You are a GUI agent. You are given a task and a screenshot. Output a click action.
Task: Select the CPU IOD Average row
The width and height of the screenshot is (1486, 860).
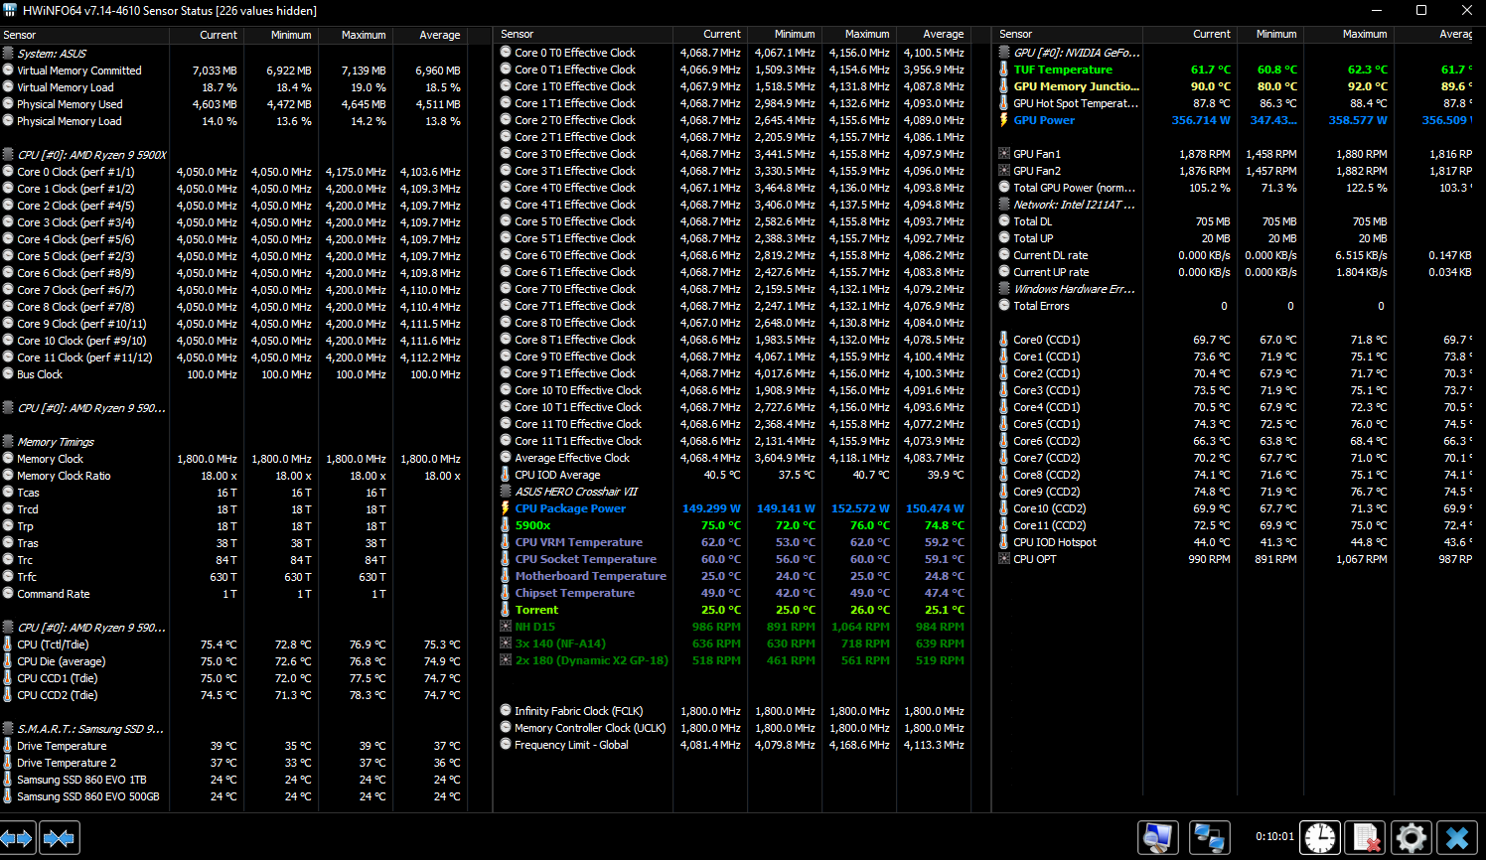[733, 475]
